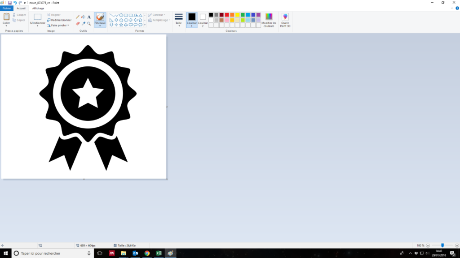Viewport: 460px width, 258px height.
Task: Open Paint 3D via Ouvrir Paint 3D
Action: tap(285, 20)
